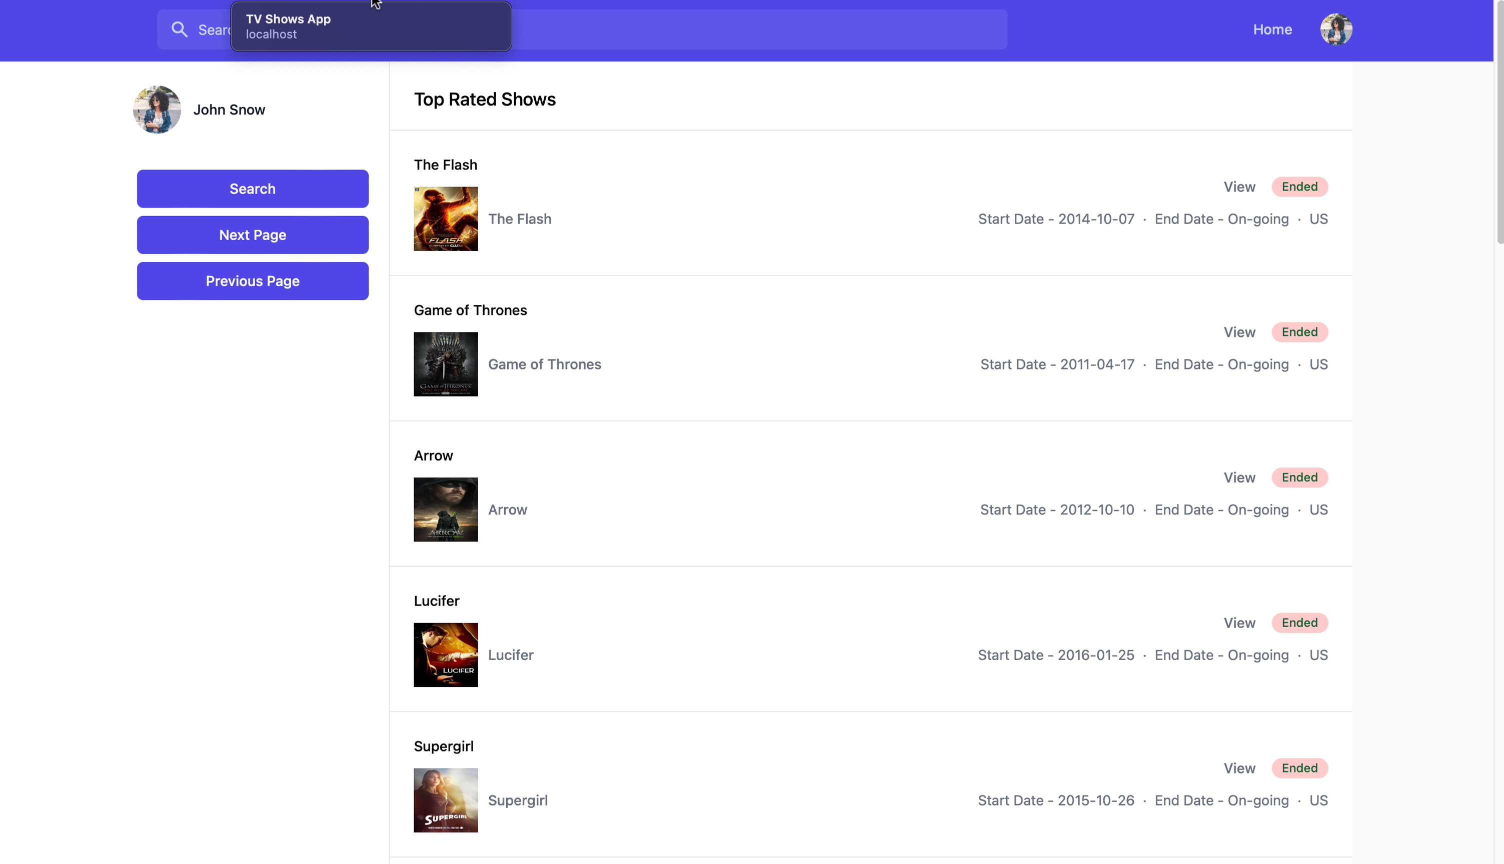Click the Lucifer poster thumbnail

click(446, 655)
